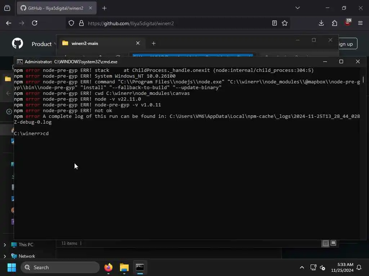Open the Windows Start menu
The width and height of the screenshot is (369, 276).
click(12, 267)
